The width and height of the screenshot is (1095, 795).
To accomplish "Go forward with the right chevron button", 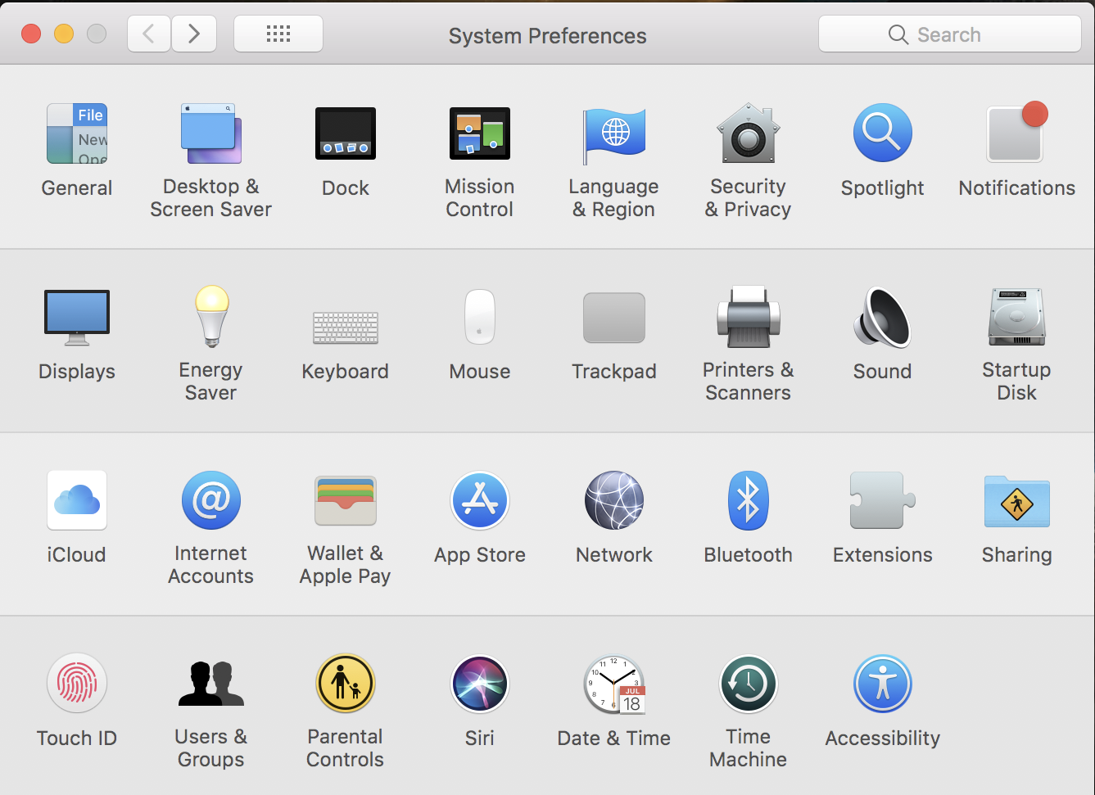I will click(x=194, y=34).
